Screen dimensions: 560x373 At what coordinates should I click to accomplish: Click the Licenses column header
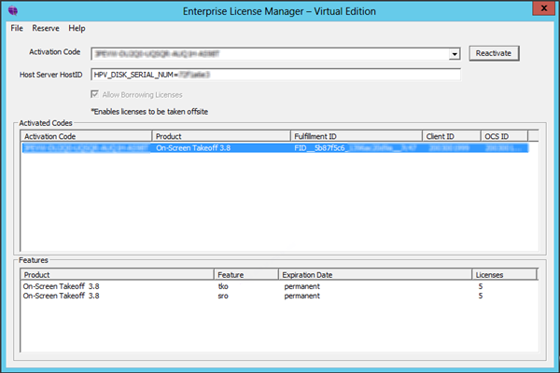(504, 275)
